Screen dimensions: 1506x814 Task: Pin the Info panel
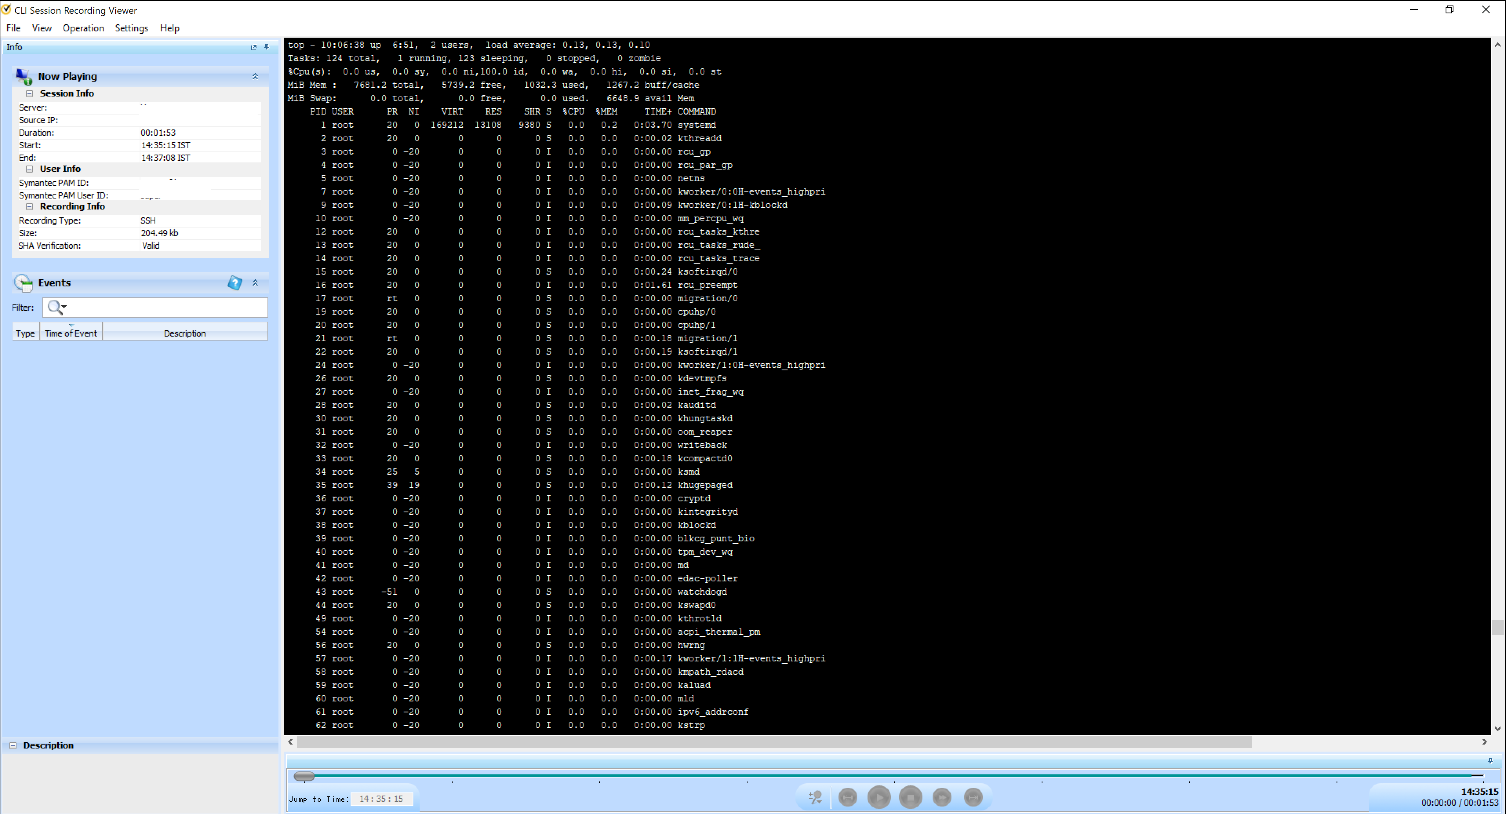pos(267,47)
